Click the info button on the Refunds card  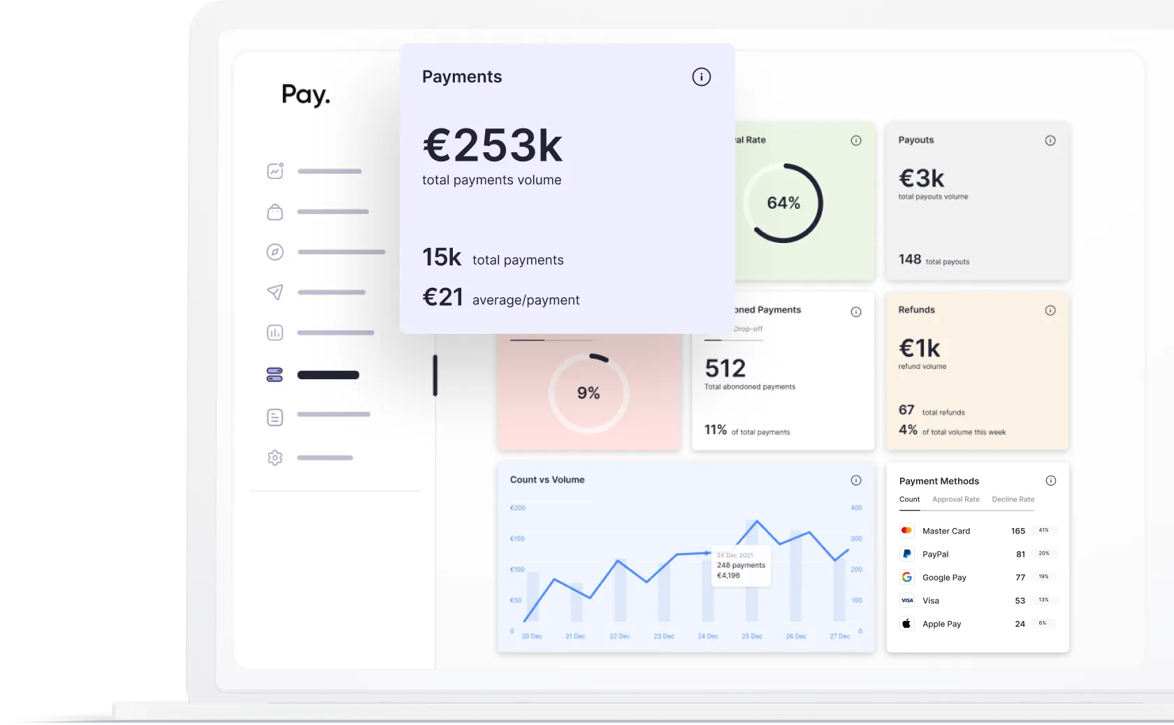click(x=1050, y=311)
